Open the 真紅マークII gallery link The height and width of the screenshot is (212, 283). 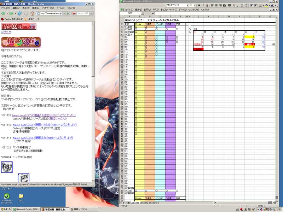coord(58,119)
